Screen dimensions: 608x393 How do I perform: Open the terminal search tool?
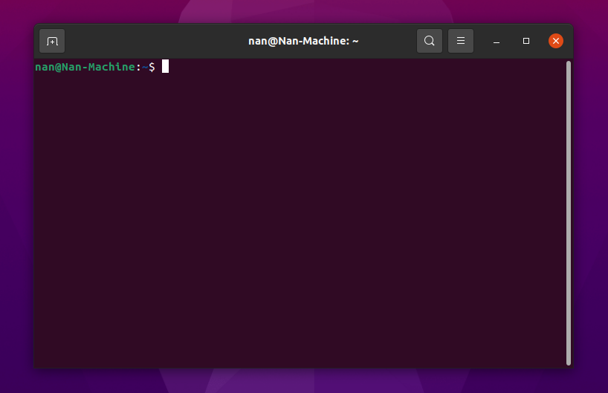click(x=430, y=41)
